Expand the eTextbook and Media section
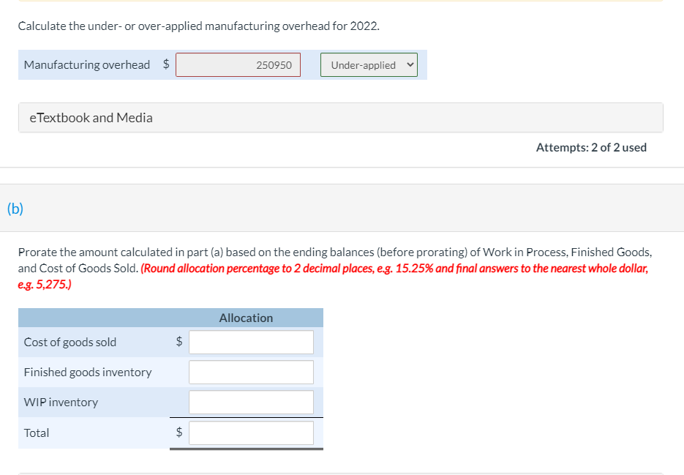Viewport: 684px width, 475px height. point(91,117)
